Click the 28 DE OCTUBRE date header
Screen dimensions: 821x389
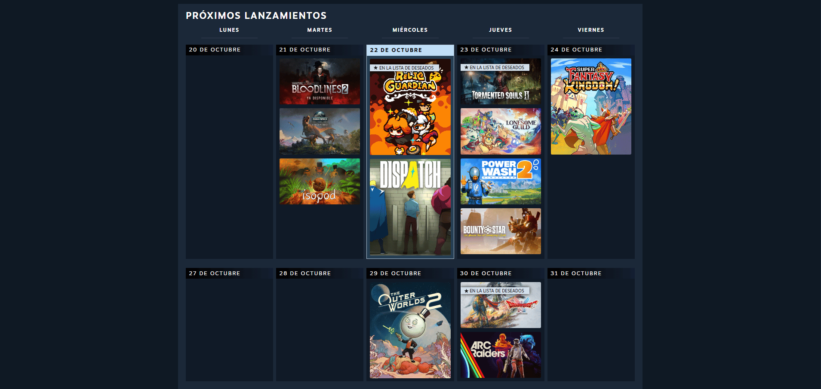click(320, 274)
